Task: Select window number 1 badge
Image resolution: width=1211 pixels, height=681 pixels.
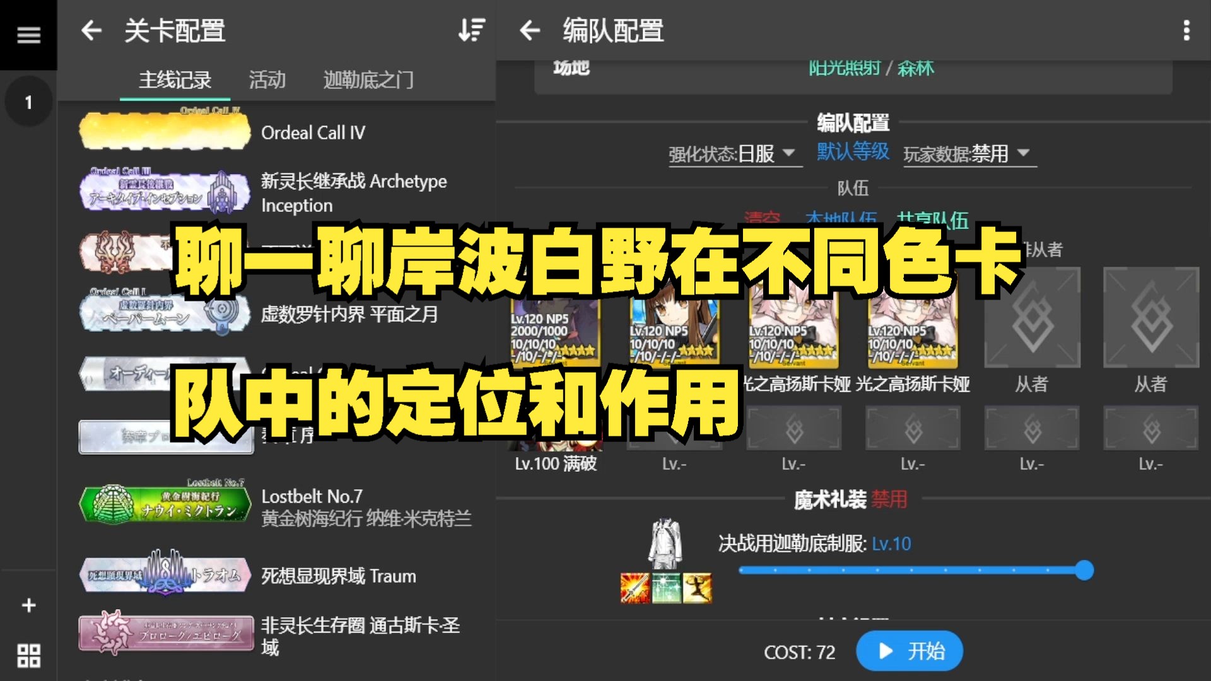Action: tap(28, 102)
